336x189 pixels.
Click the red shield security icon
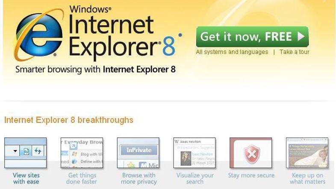tap(252, 154)
